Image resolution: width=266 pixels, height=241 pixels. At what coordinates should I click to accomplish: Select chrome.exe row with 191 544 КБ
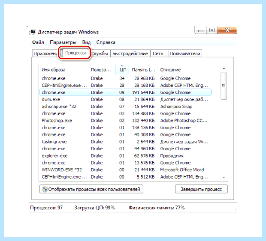[x=126, y=92]
